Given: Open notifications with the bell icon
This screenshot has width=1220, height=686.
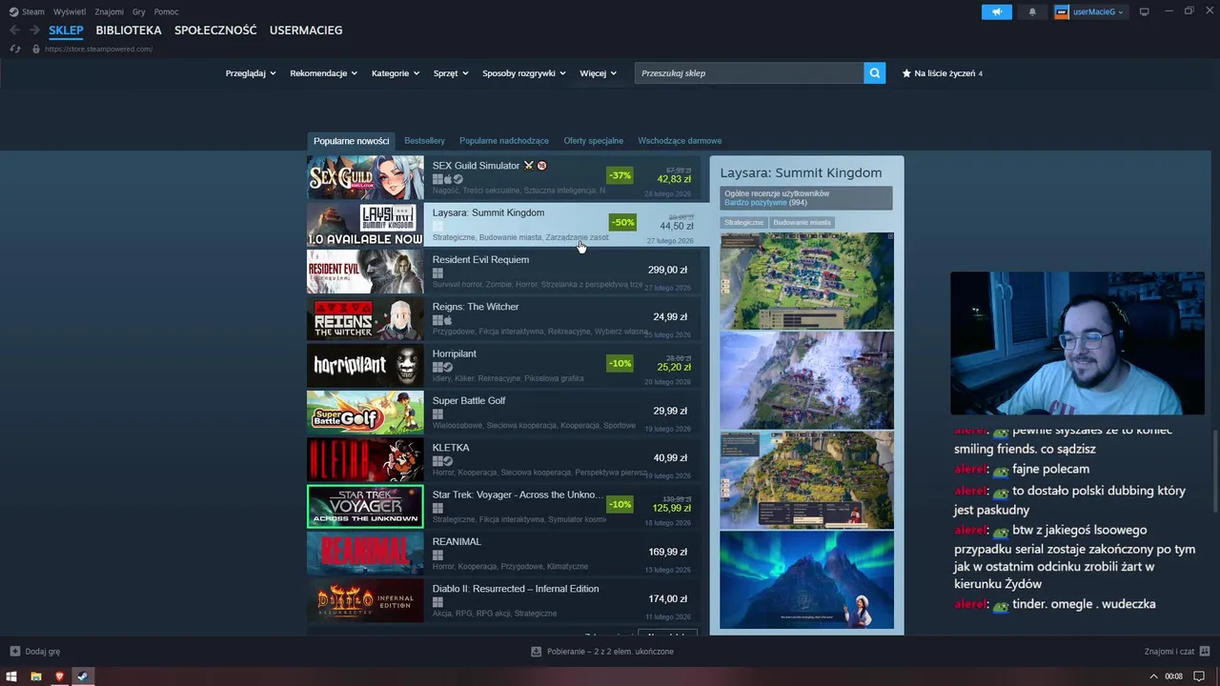Looking at the screenshot, I should coord(1032,11).
